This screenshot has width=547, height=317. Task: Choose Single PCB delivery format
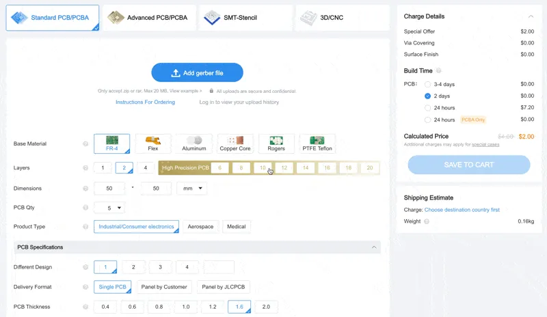(x=112, y=287)
